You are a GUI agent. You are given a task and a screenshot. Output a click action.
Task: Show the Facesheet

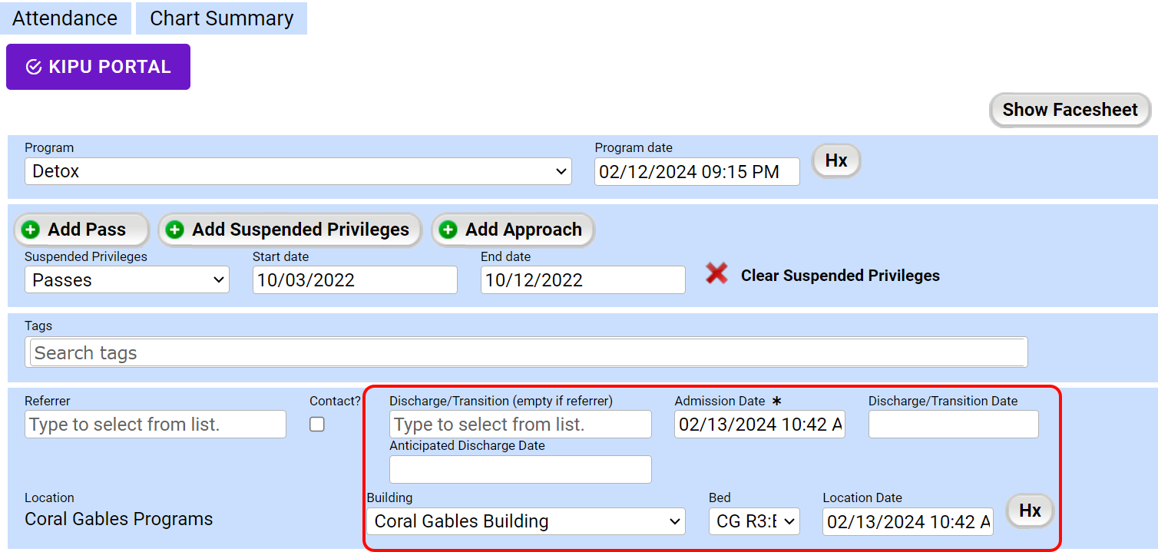[x=1070, y=110]
